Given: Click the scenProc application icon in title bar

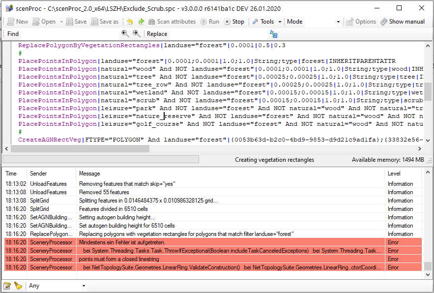Looking at the screenshot, I should [9, 8].
